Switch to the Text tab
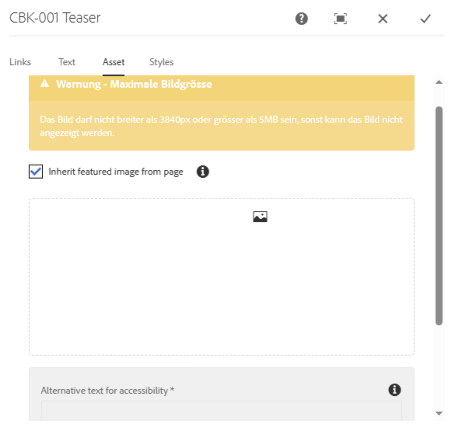The width and height of the screenshot is (455, 431). coord(67,62)
